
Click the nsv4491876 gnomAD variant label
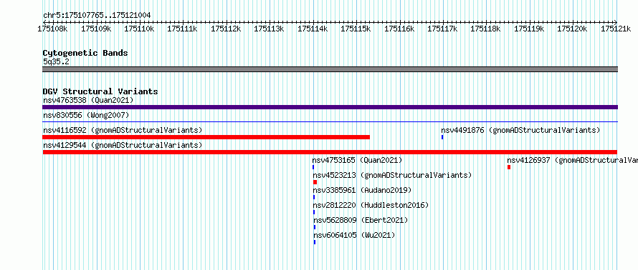coord(521,130)
